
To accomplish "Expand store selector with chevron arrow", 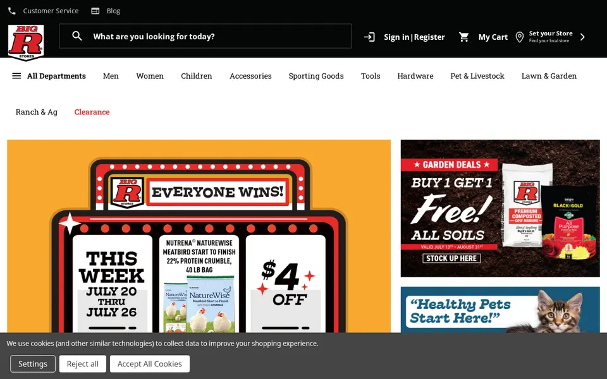I will (582, 37).
